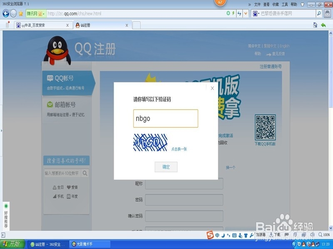The image size is (333, 249).
Task: Choose the 爱情 number category
Action: 72,187
